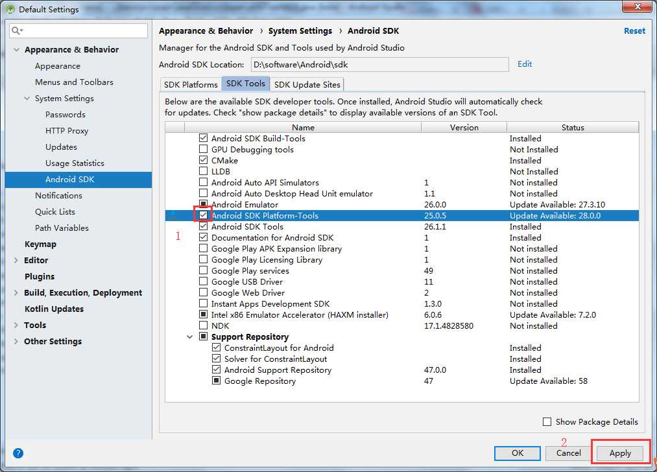Click the Cancel button
Viewport: 657px width, 472px height.
569,453
